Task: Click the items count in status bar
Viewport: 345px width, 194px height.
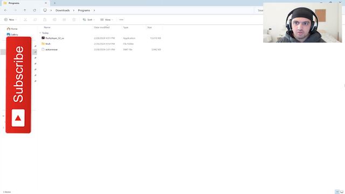Action: (x=7, y=192)
